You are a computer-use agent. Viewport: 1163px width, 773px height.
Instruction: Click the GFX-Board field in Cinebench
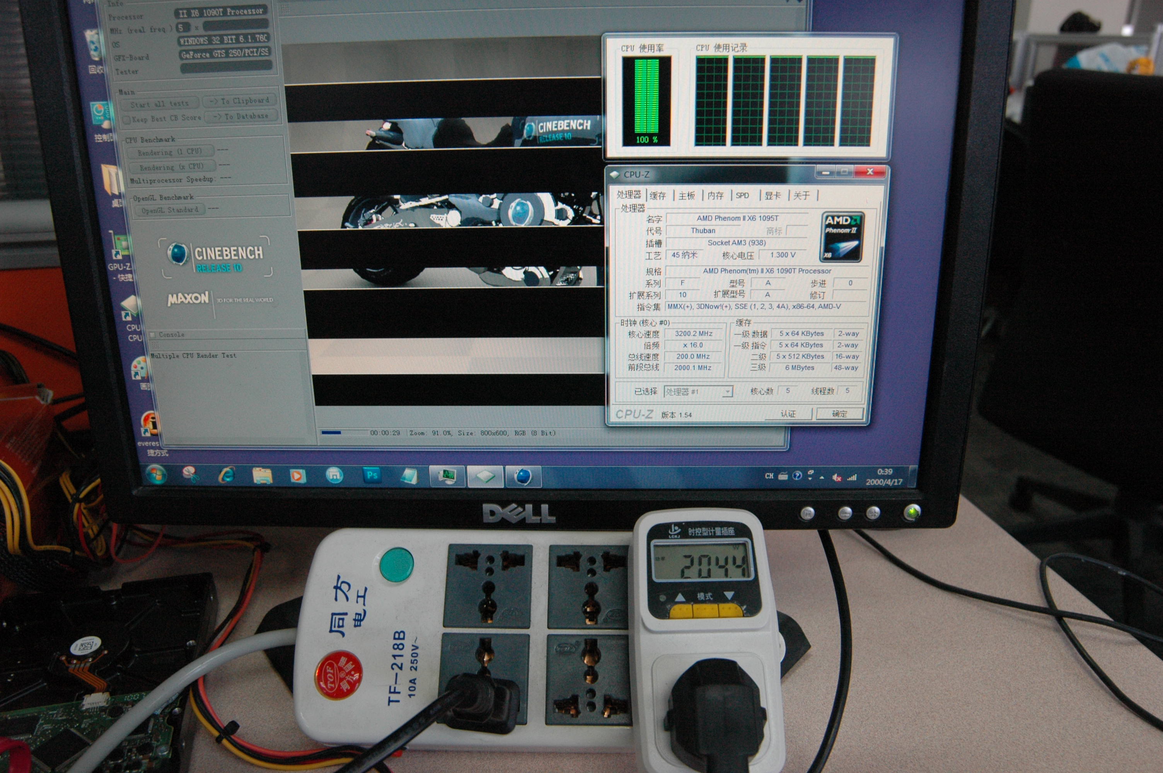[x=225, y=54]
